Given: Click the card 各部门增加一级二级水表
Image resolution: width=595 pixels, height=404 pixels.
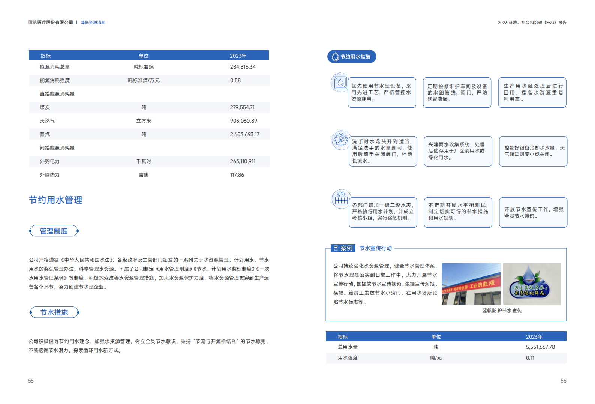Looking at the screenshot, I should click(x=383, y=212).
